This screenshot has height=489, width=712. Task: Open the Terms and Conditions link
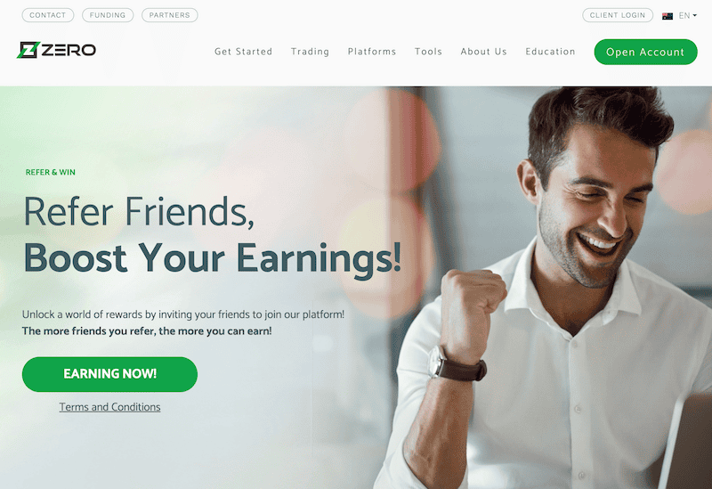(109, 407)
